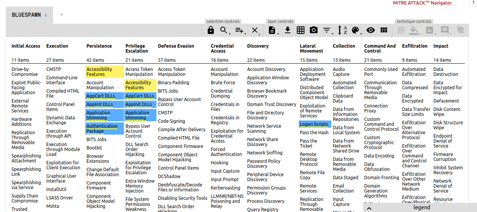Click the A-Z sorting icon

coord(342,31)
